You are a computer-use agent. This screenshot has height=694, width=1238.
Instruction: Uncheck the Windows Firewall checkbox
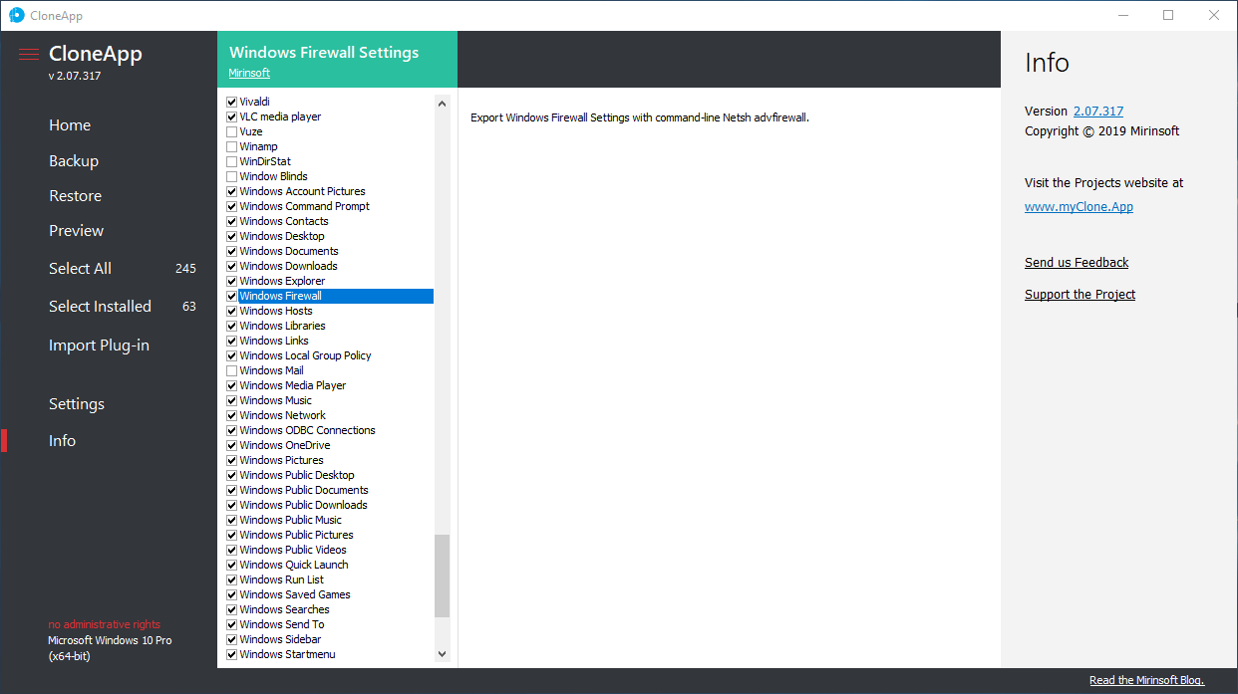tap(232, 296)
